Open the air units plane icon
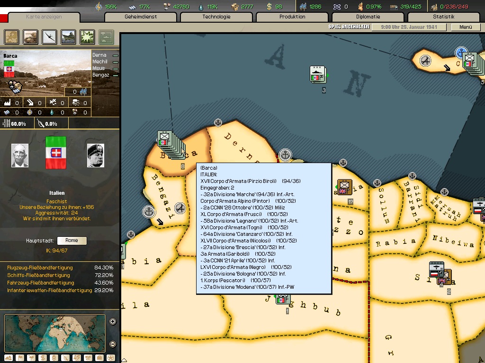485x363 pixels. click(50, 36)
